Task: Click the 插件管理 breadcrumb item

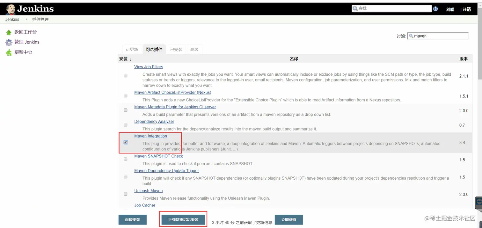Action: pyautogui.click(x=40, y=19)
